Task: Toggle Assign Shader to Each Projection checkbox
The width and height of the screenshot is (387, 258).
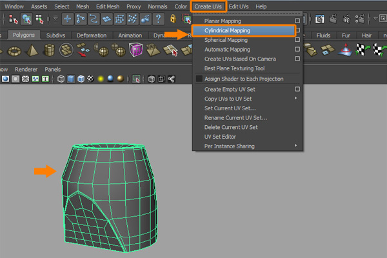Action: (199, 78)
